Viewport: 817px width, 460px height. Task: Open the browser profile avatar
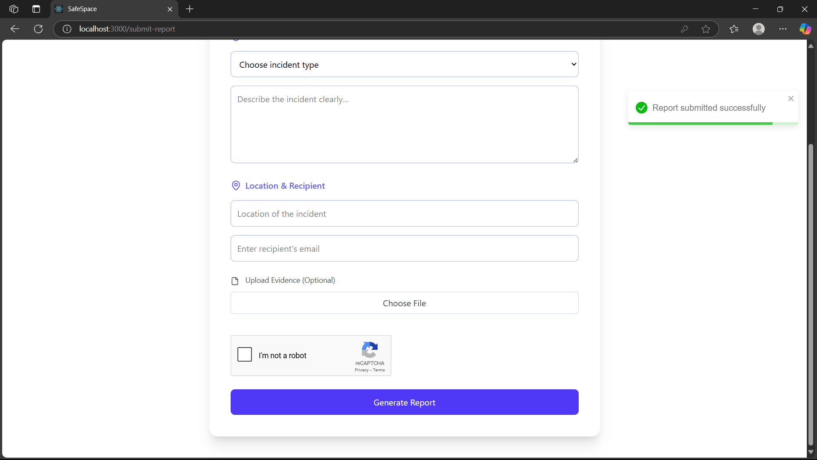pos(758,29)
